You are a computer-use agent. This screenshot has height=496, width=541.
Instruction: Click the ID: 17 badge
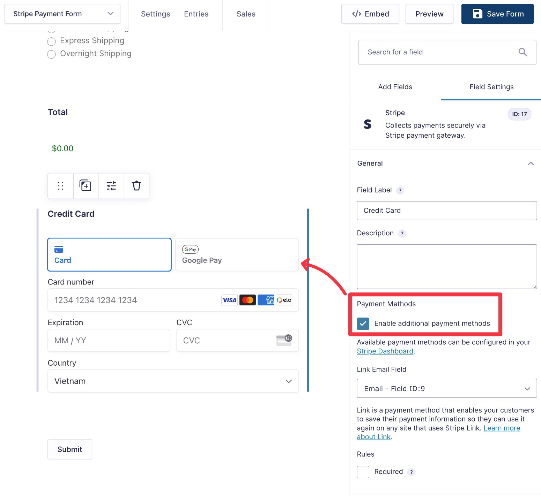(x=519, y=114)
